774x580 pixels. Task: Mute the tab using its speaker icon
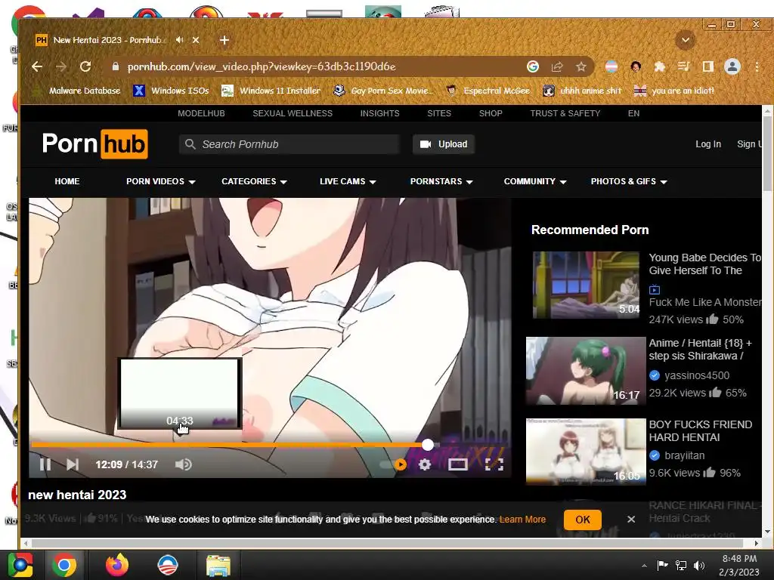[x=180, y=40]
